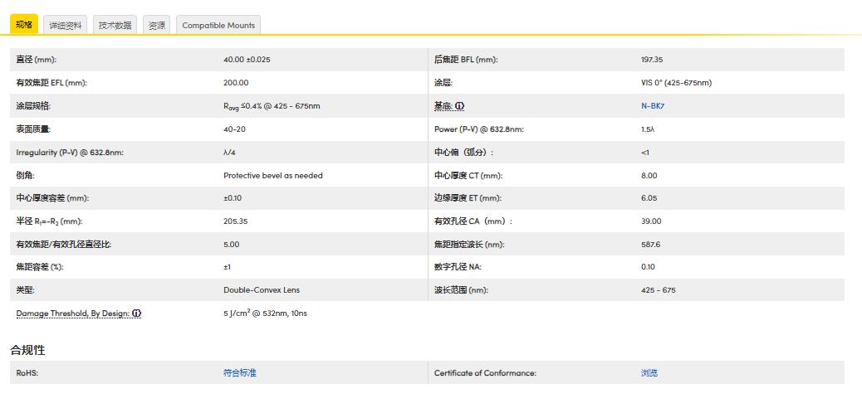Switch to the 详细资料 tab
Viewport: 862px width, 408px height.
click(x=66, y=26)
